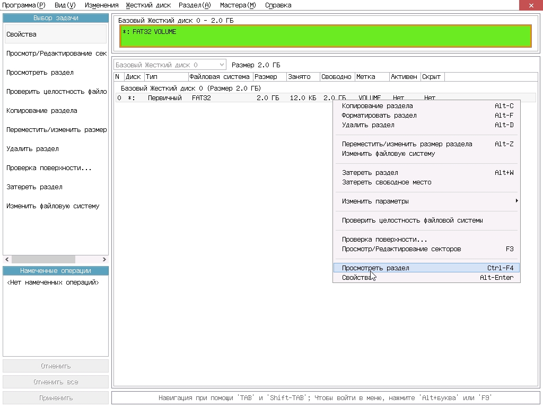Image resolution: width=543 pixels, height=407 pixels.
Task: Expand the Базовый Жесткий диск 0 dropdown
Action: [x=222, y=65]
